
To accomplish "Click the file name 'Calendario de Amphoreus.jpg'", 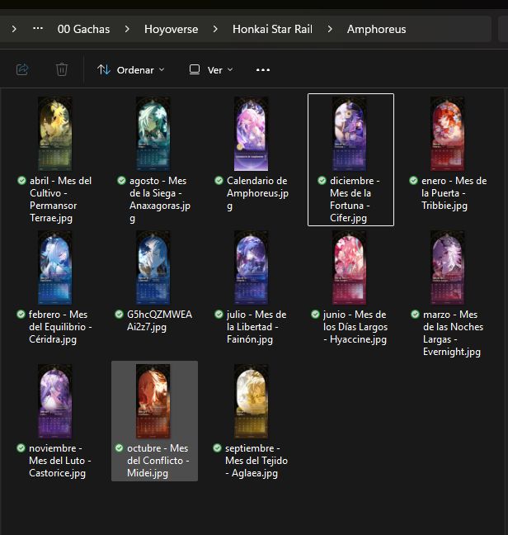I will pos(257,193).
